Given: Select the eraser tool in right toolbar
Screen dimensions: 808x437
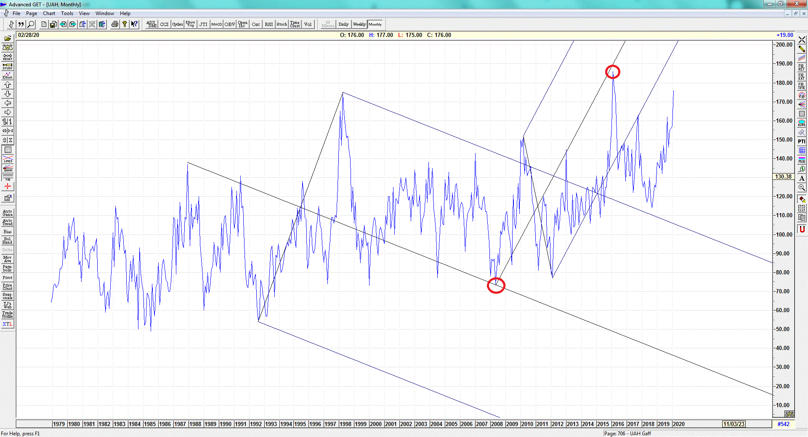Looking at the screenshot, I should coord(802,200).
